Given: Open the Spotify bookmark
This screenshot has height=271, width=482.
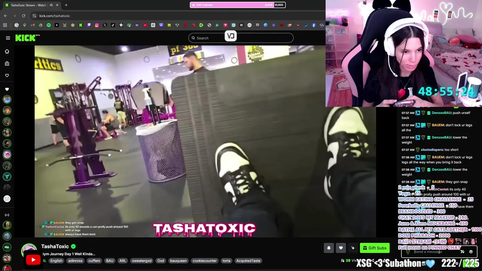Looking at the screenshot, I should pyautogui.click(x=49, y=25).
